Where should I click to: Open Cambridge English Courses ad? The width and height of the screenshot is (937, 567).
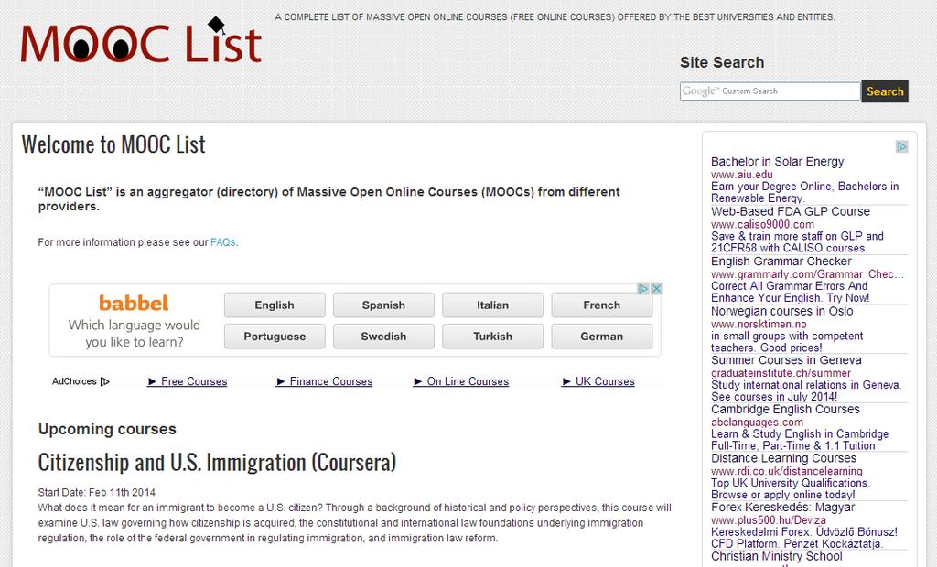pyautogui.click(x=785, y=410)
